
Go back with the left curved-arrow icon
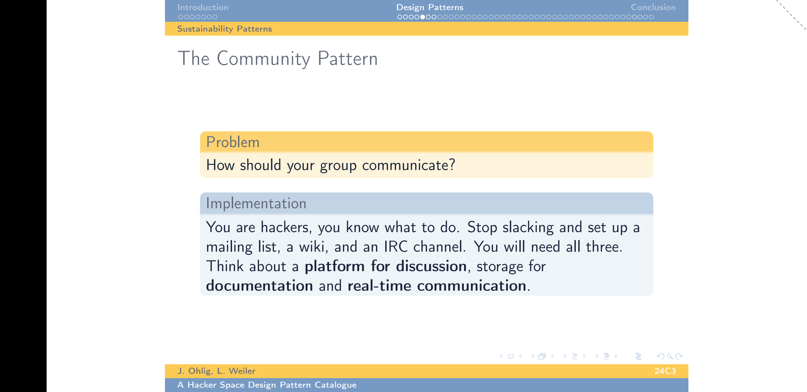coord(660,356)
